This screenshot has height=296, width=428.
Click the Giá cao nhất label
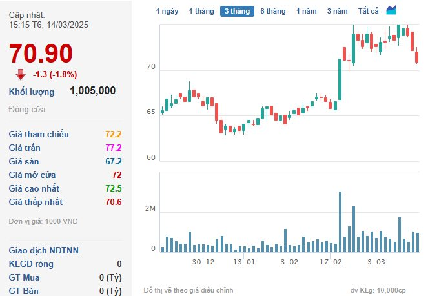pos(34,188)
